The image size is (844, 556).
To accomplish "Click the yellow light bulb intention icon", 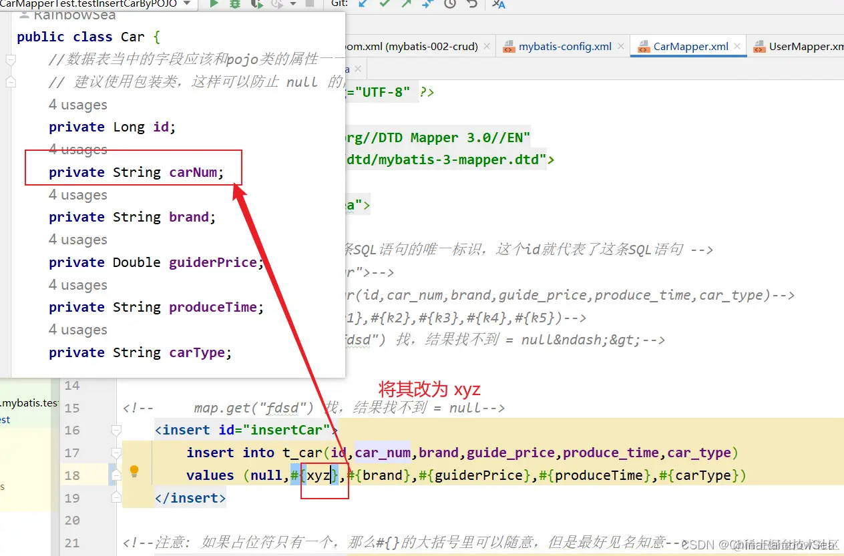I will pyautogui.click(x=134, y=471).
